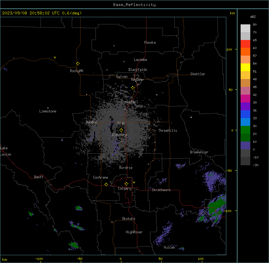Select the white 80-70 dBZ legend swatch
The image size is (269, 263).
click(x=245, y=28)
